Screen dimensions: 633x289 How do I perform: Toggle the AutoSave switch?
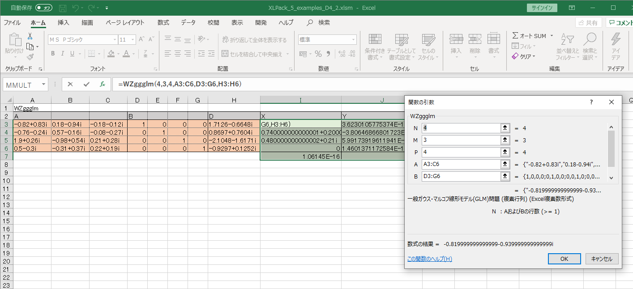tap(43, 8)
